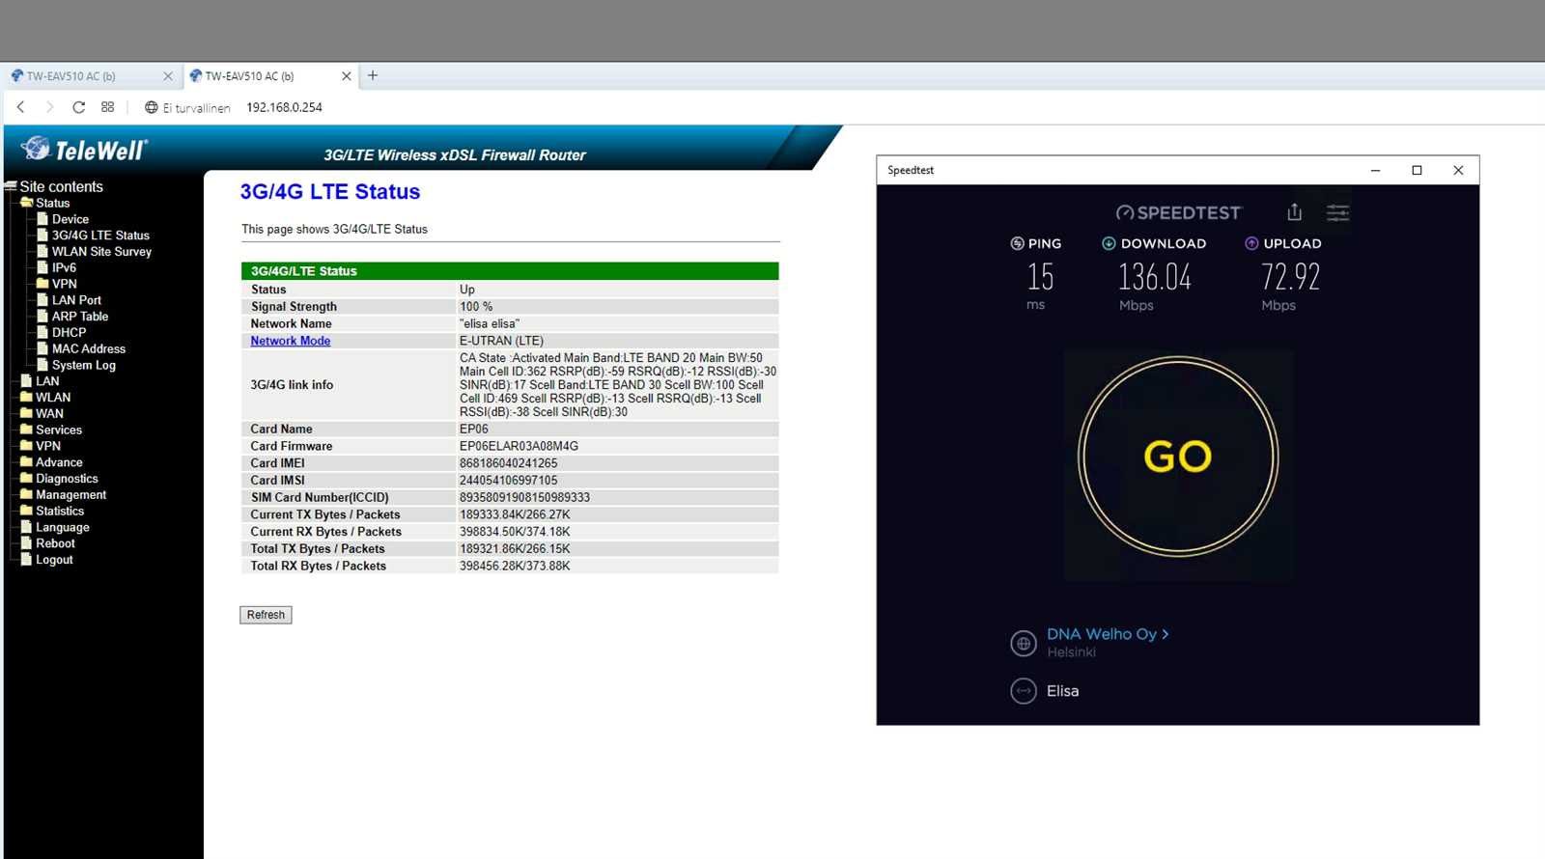
Task: Open the Network Mode link
Action: [291, 341]
